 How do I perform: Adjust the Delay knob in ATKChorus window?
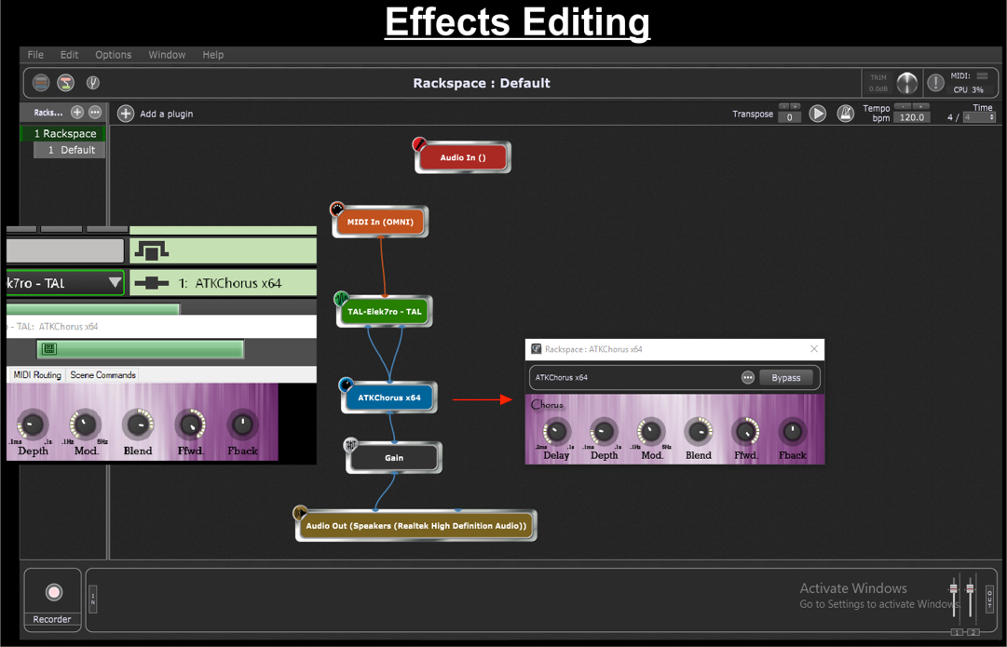click(556, 433)
